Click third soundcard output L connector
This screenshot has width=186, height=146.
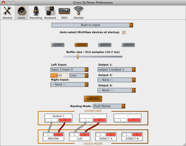pos(121,120)
